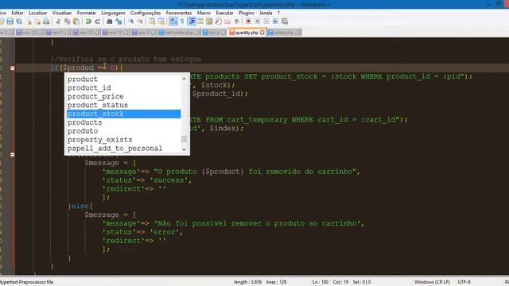
Task: Click 'Windows (CR LF)' in status bar
Action: pyautogui.click(x=432, y=282)
